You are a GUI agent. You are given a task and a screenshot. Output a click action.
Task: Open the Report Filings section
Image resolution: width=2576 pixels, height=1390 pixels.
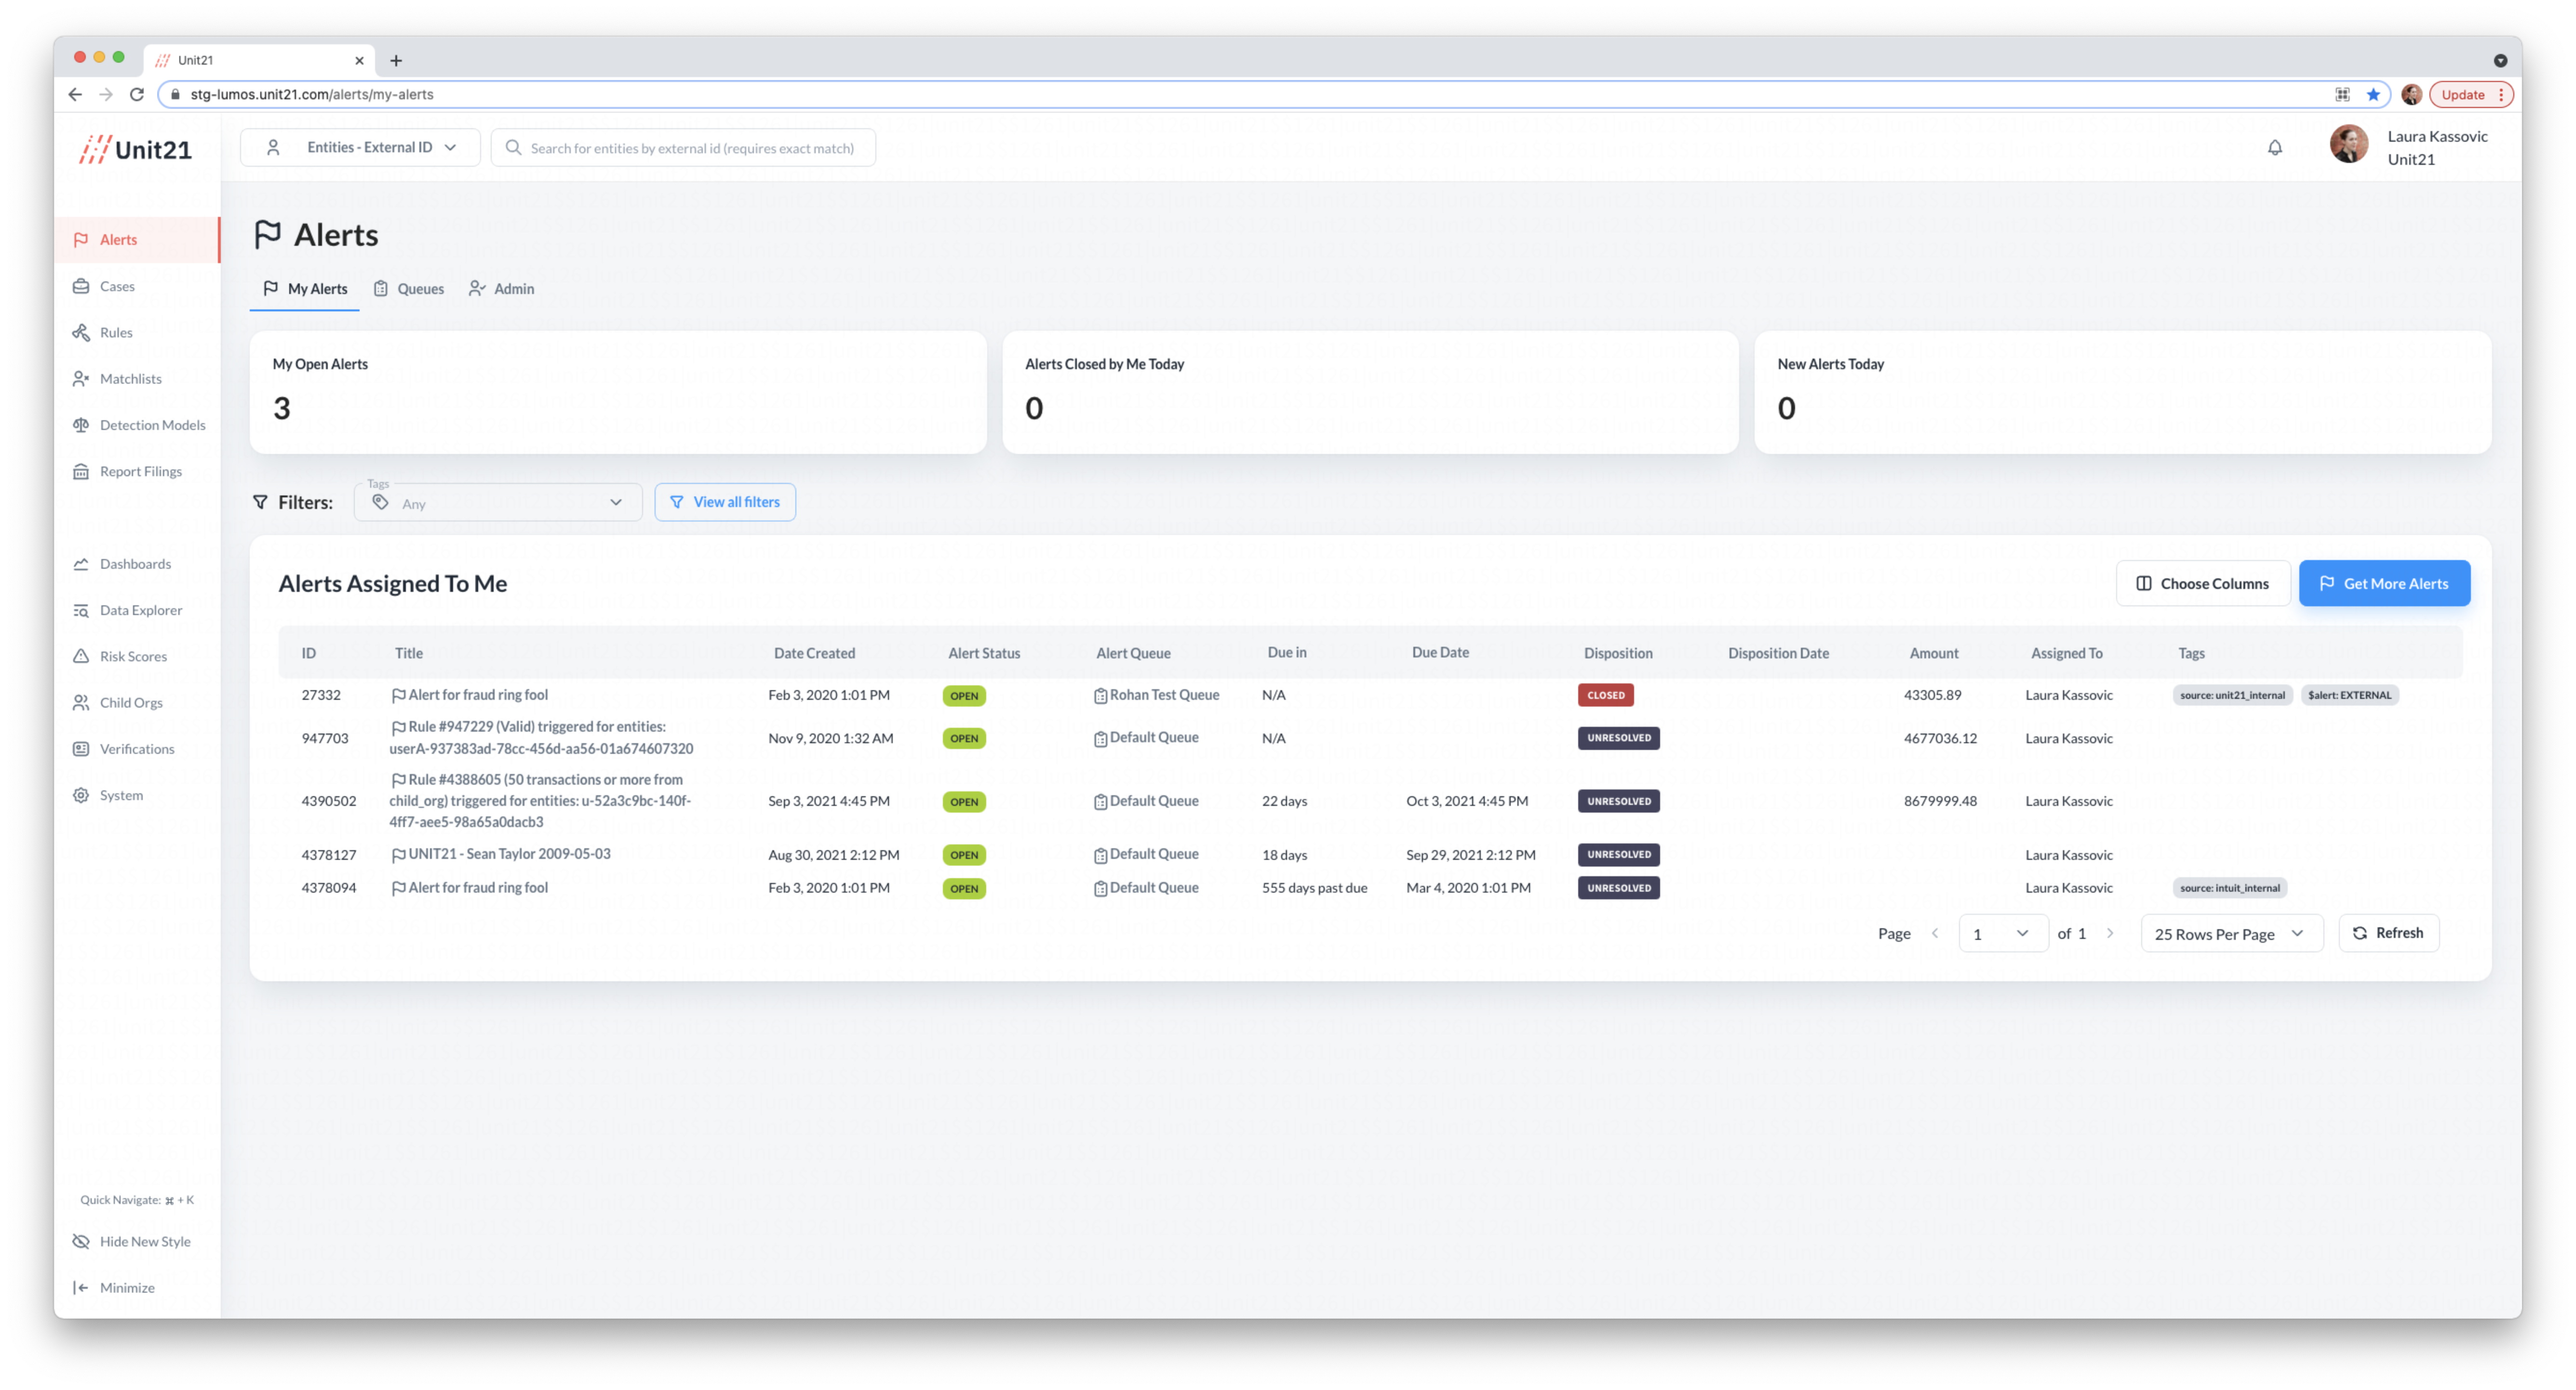tap(140, 471)
